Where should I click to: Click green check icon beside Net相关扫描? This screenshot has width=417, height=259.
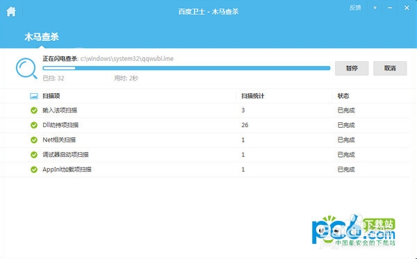click(x=34, y=140)
